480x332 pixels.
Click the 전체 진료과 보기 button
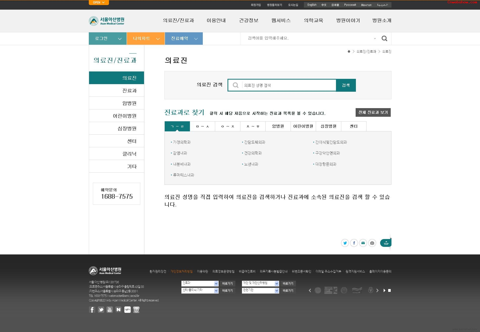tap(373, 112)
